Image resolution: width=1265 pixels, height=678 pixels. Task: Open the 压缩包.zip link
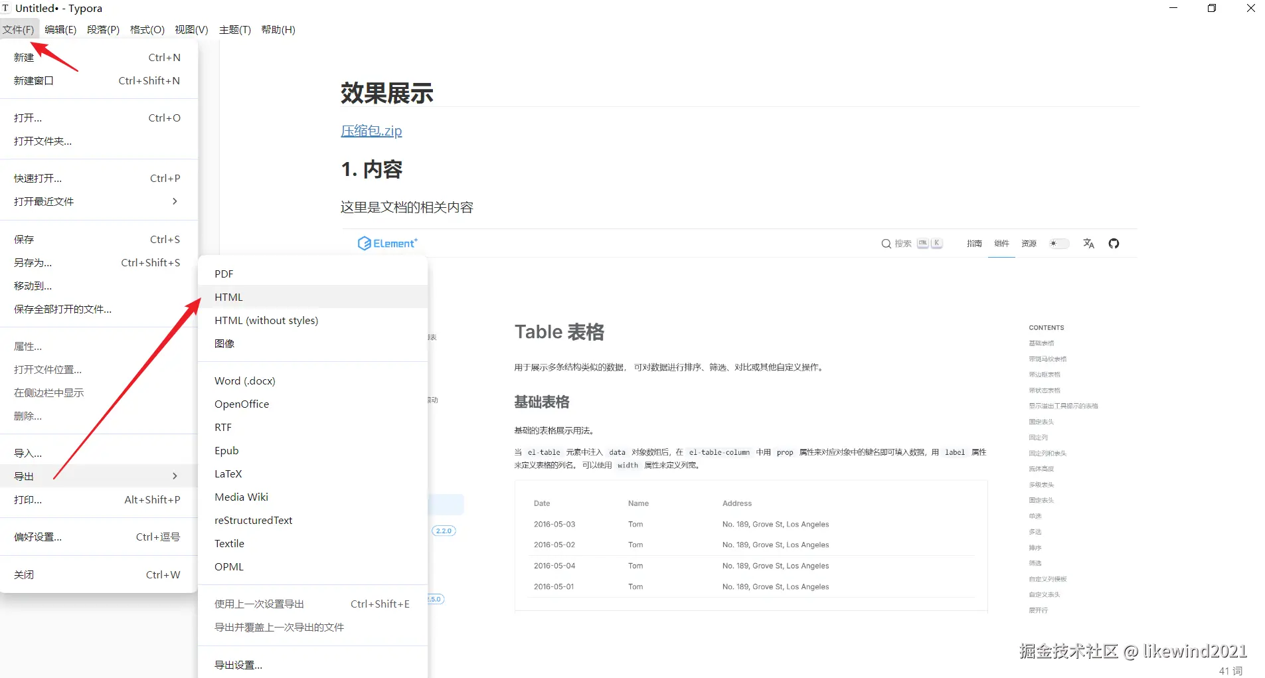pos(371,131)
